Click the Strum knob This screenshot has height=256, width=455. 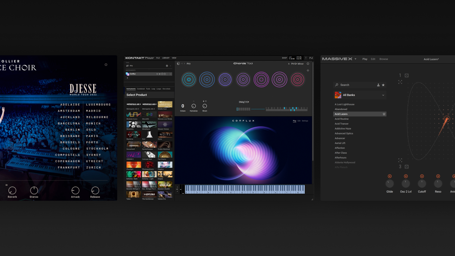pyautogui.click(x=205, y=106)
